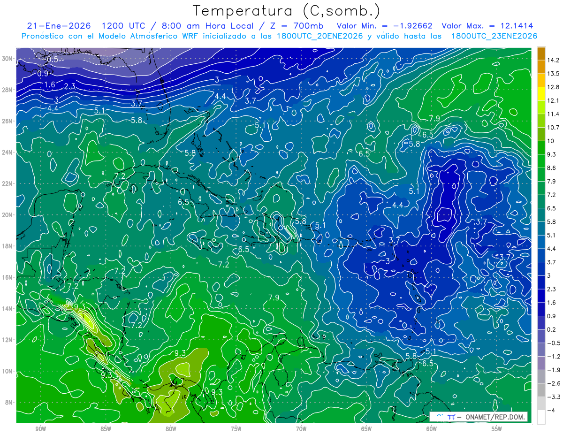Click the '14.2' legend value
The height and width of the screenshot is (435, 563).
pyautogui.click(x=553, y=60)
